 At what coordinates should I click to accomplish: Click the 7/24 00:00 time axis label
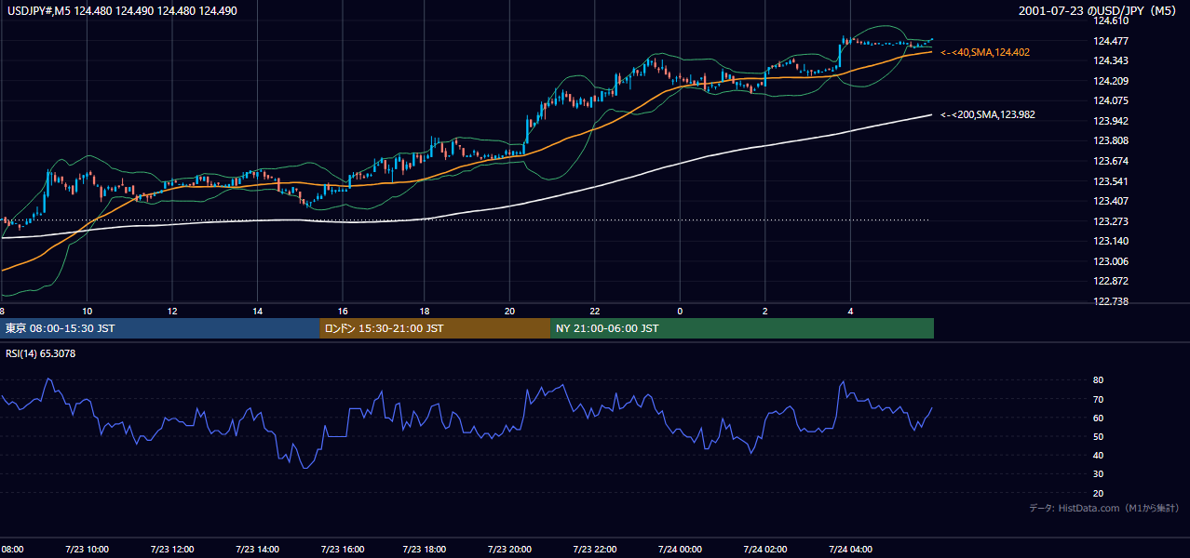coord(680,550)
